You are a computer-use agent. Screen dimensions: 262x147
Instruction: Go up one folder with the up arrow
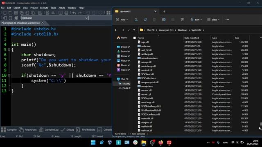pyautogui.click(x=134, y=30)
